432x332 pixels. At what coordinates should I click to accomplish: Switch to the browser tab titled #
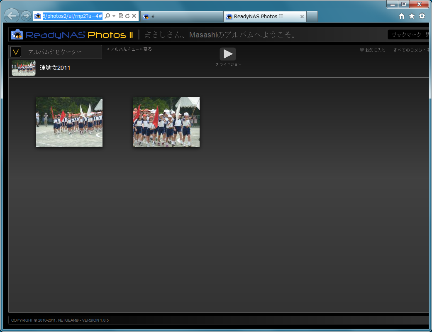[x=182, y=17]
